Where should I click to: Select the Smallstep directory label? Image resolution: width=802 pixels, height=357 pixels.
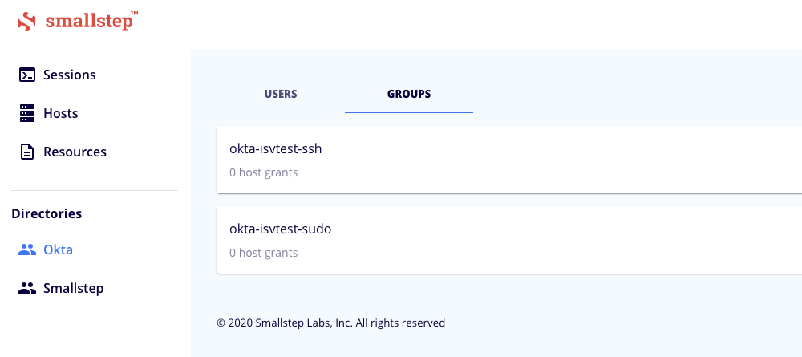point(74,288)
